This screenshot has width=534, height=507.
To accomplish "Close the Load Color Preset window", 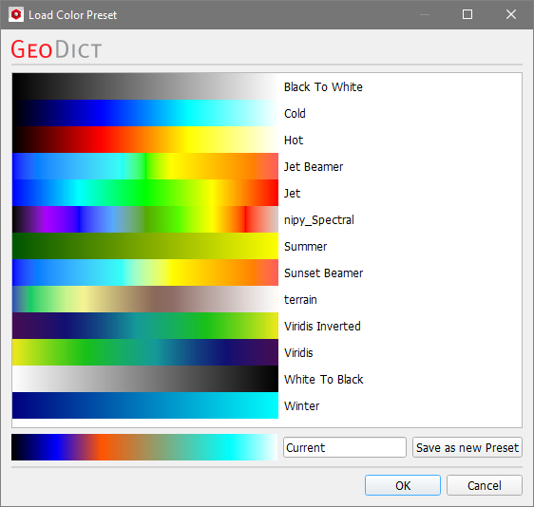I will 511,14.
